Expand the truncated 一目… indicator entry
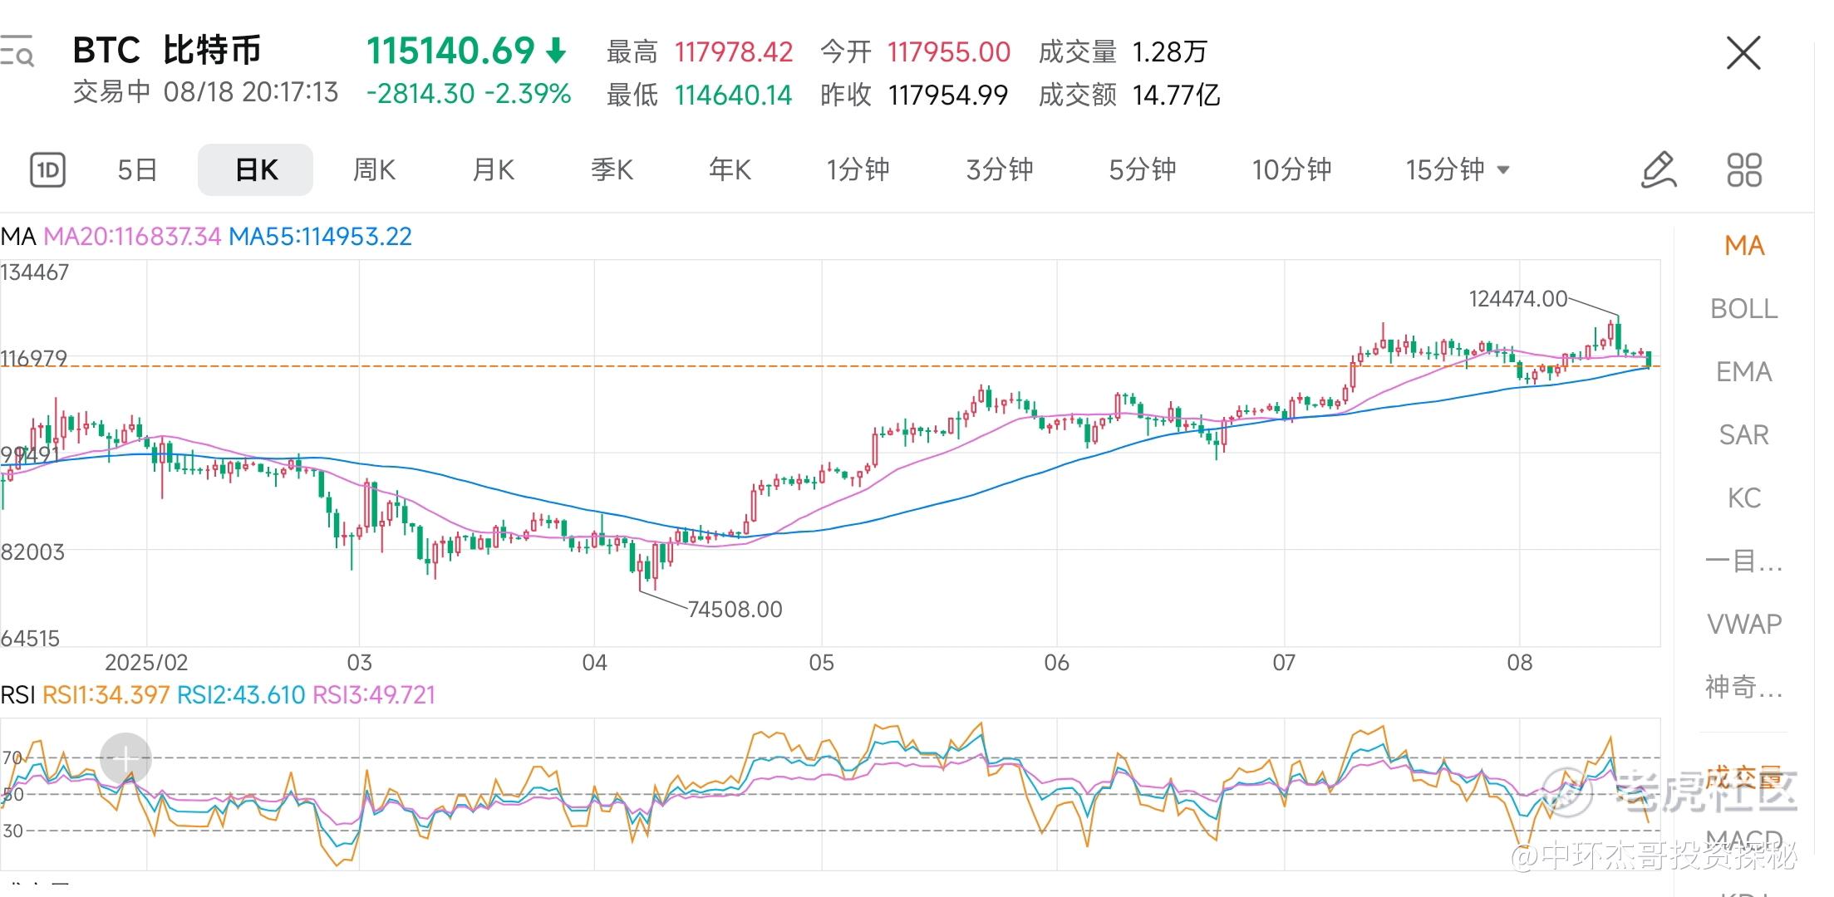This screenshot has width=1834, height=897. pos(1743,561)
